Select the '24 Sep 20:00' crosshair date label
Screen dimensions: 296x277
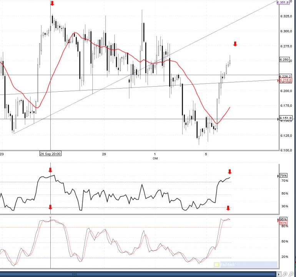tap(50, 154)
